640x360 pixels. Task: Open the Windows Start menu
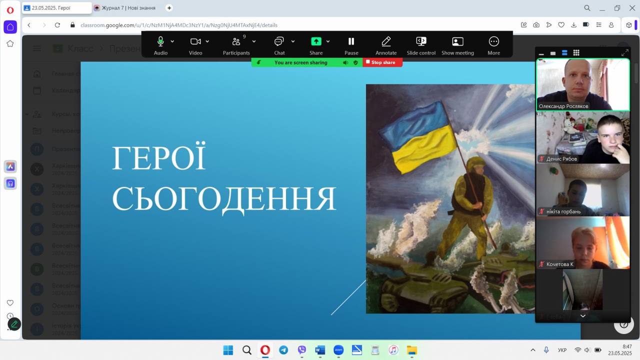(x=228, y=350)
